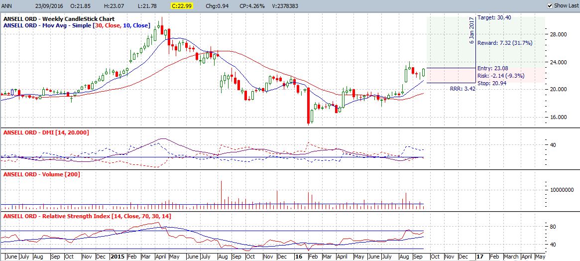Click the Risk: -2.14 (-9.3%) label
This screenshot has width=580, height=261.
pyautogui.click(x=501, y=76)
